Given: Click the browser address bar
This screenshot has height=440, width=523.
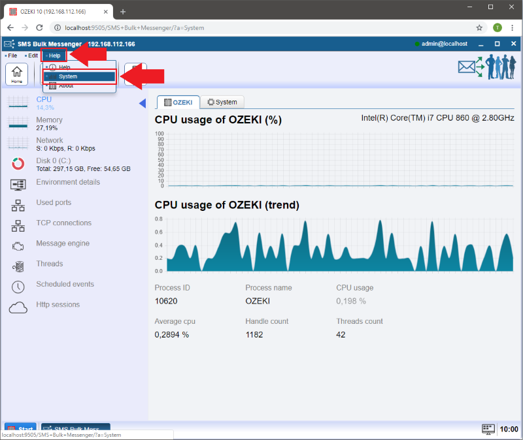Looking at the screenshot, I should click(261, 28).
